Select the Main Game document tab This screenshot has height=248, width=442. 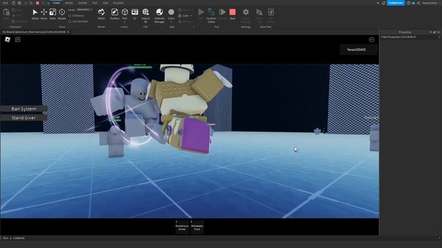34,32
